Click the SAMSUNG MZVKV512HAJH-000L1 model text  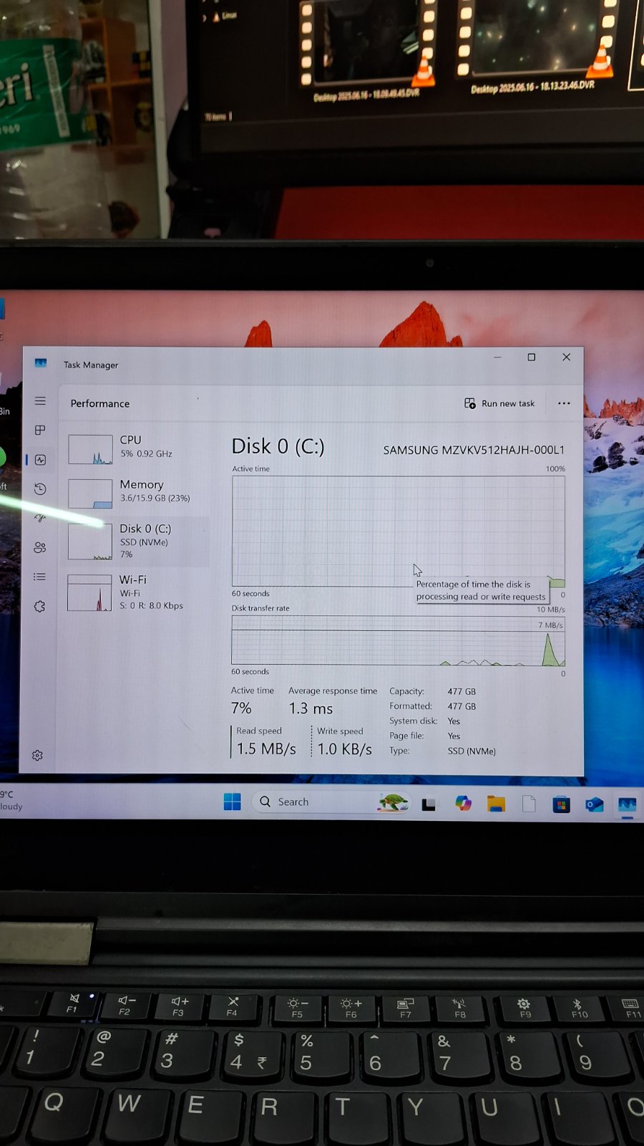click(474, 450)
